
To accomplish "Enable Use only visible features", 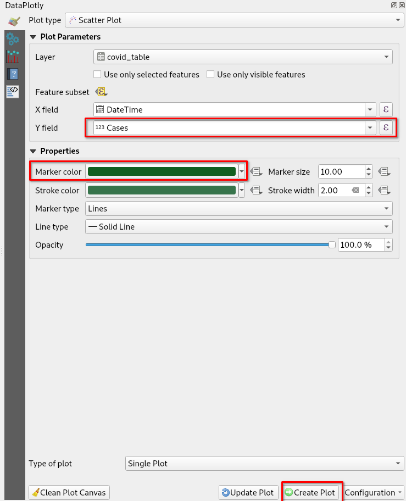I will (x=210, y=75).
